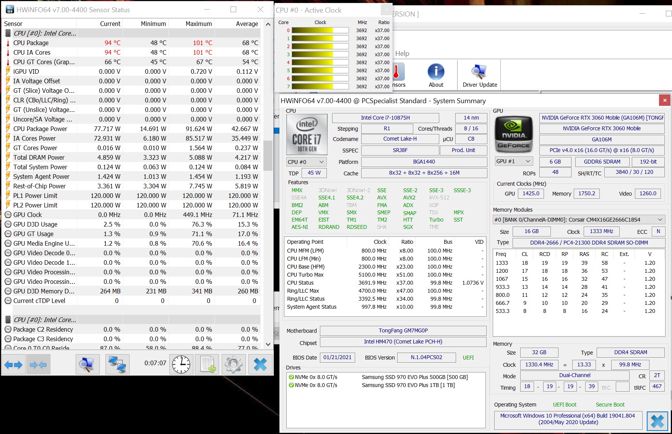Click log file save icon with plus
The height and width of the screenshot is (434, 672).
click(x=207, y=364)
